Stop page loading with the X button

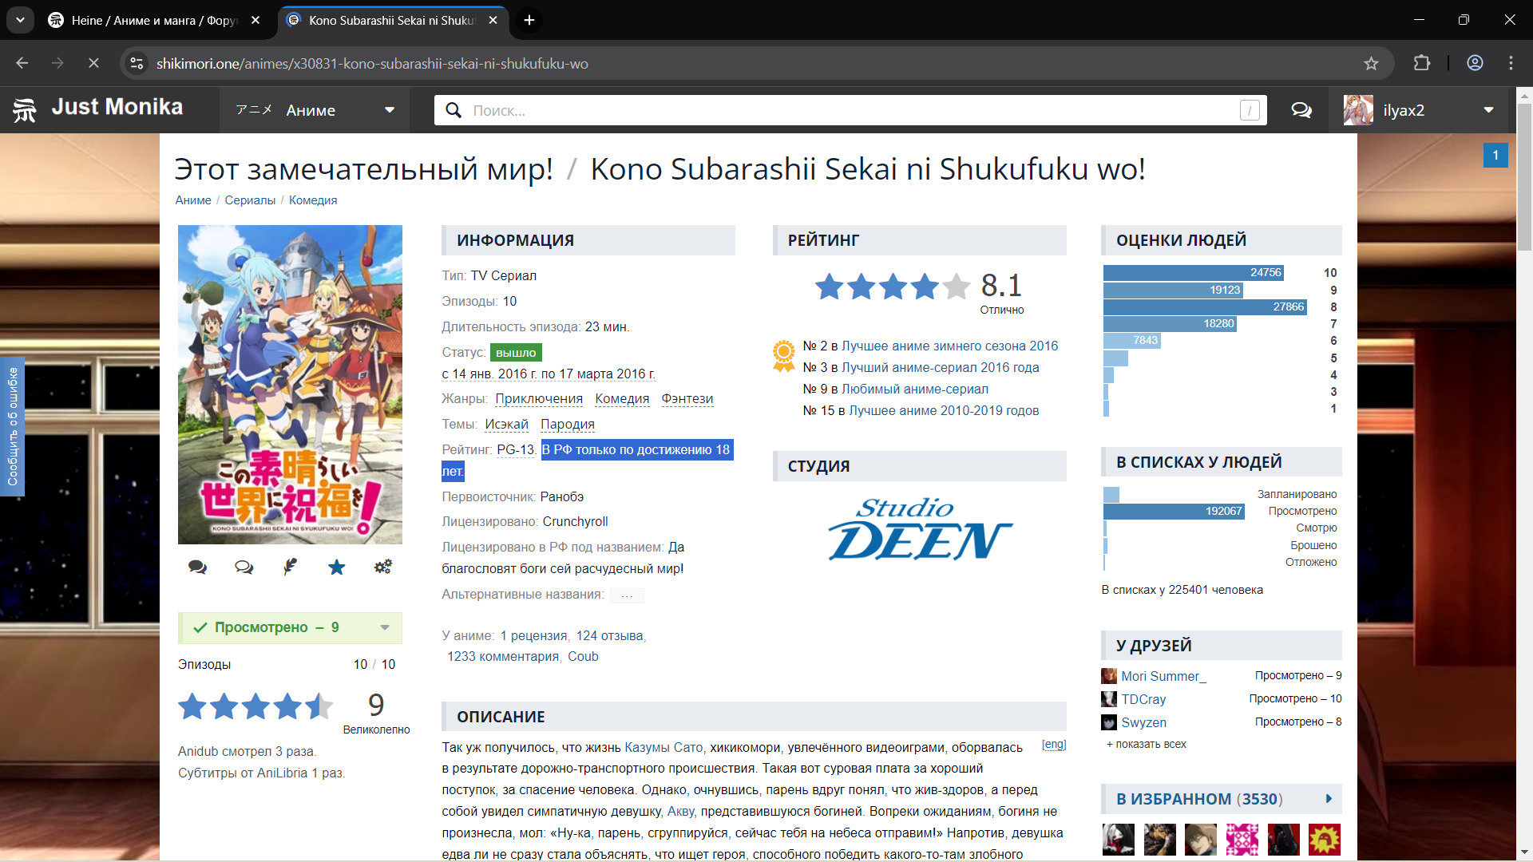click(x=93, y=63)
